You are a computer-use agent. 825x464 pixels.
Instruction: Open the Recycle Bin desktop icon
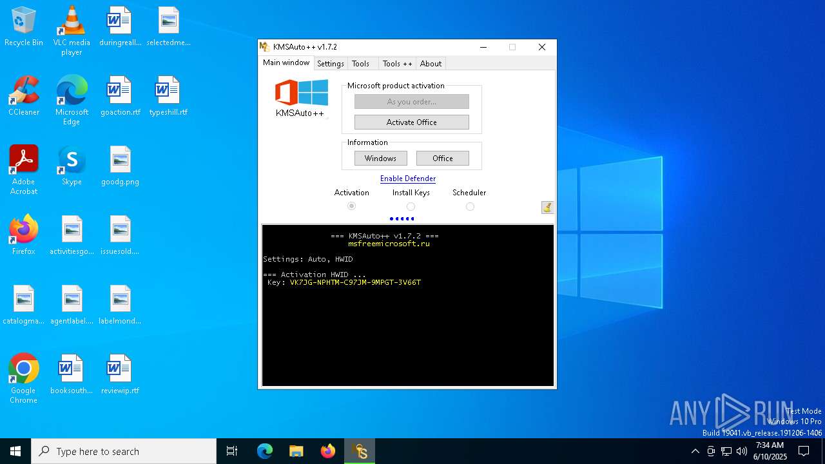pos(24,26)
